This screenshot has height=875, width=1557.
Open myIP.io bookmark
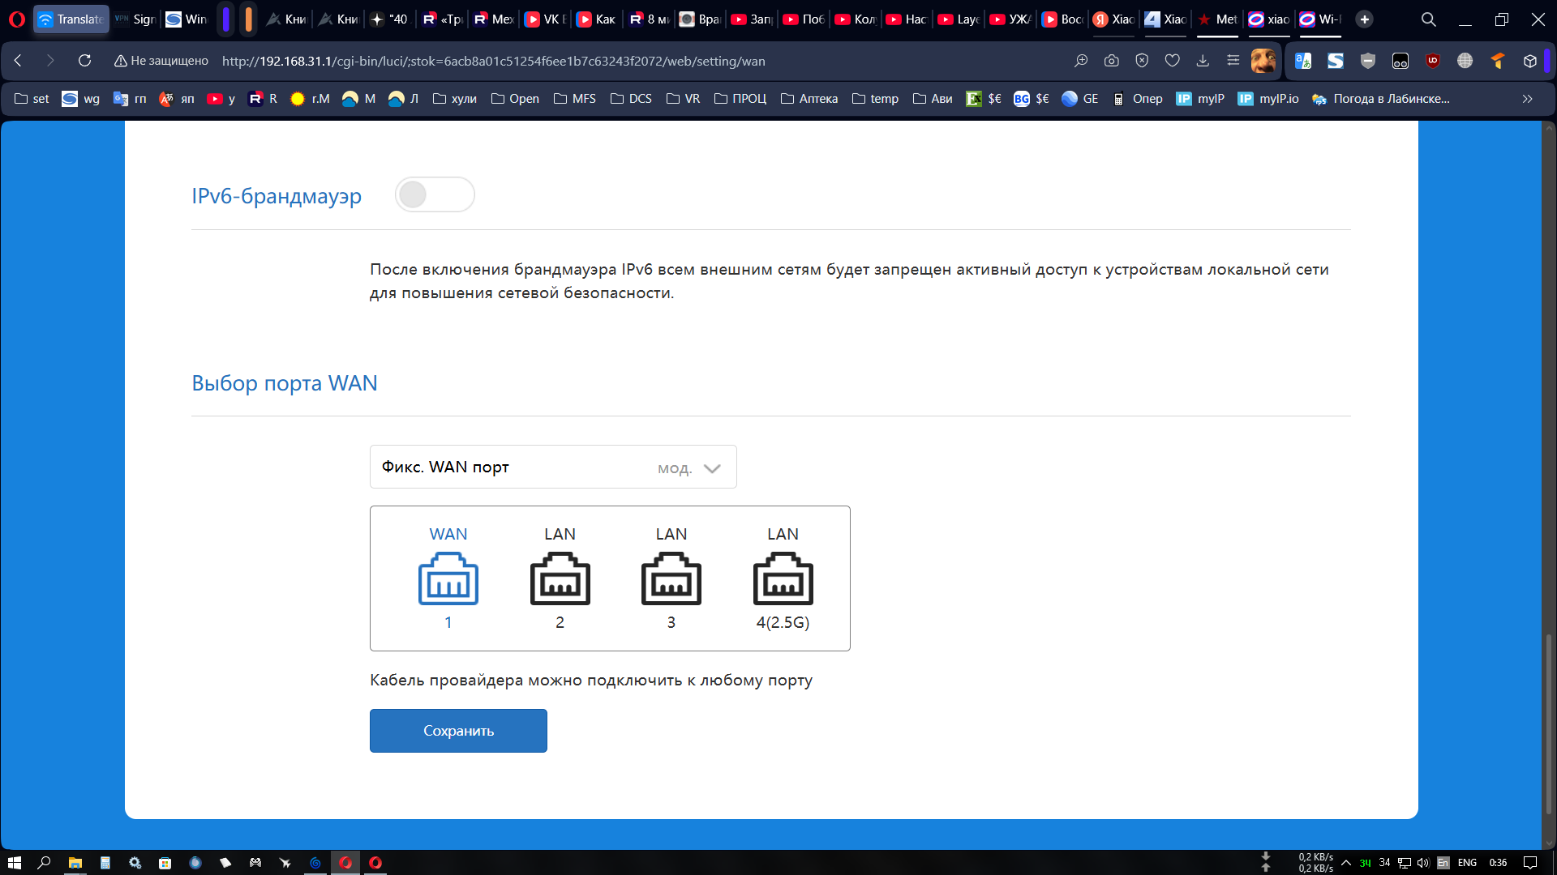click(x=1268, y=99)
